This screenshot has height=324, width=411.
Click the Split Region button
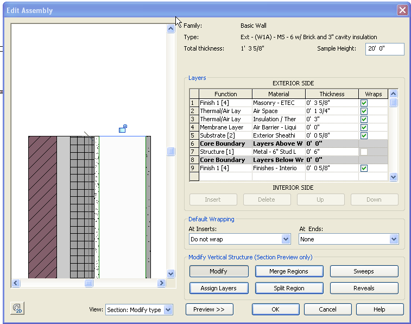tap(288, 288)
